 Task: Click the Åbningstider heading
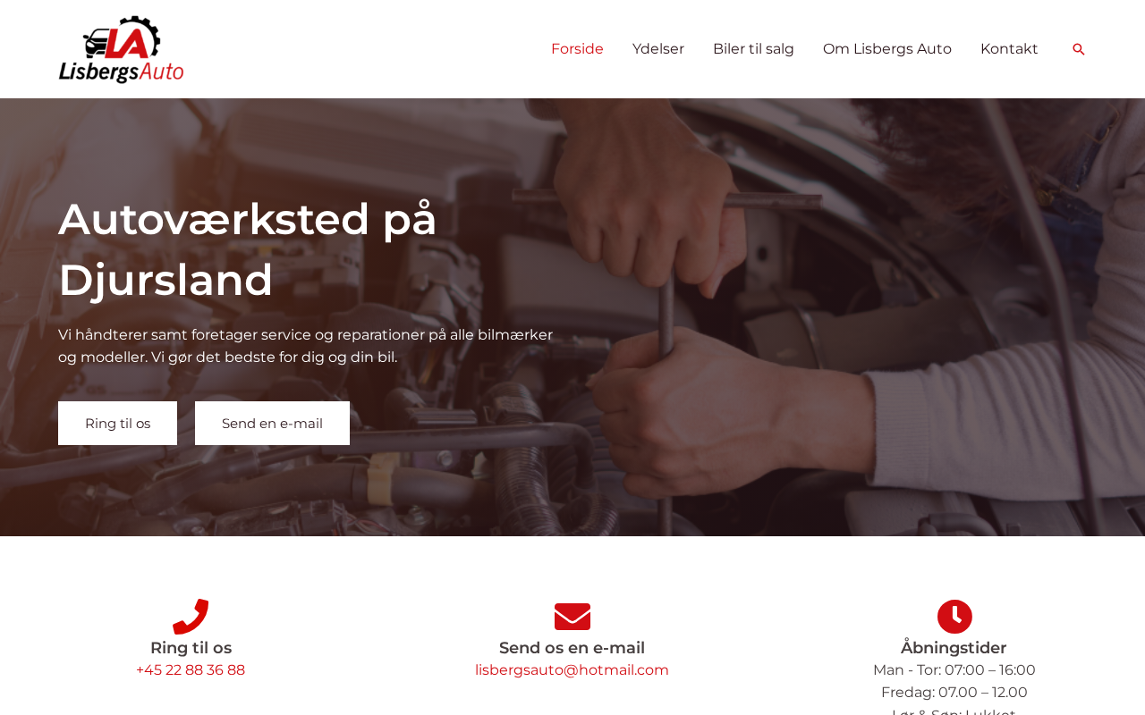coord(954,648)
